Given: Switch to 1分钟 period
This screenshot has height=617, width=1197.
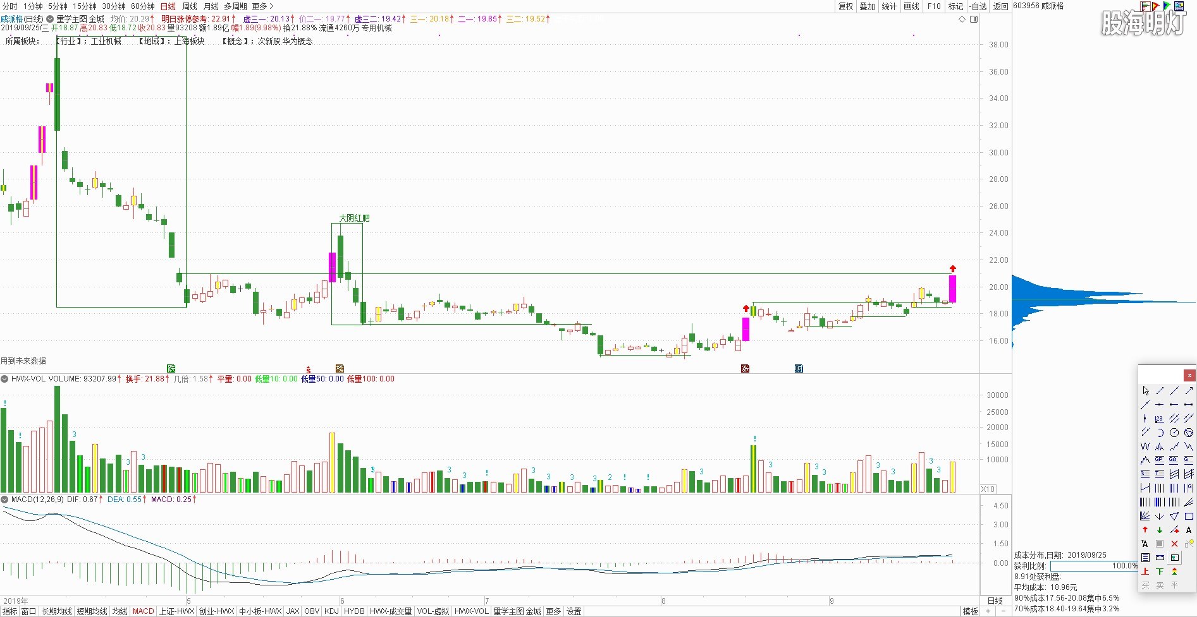Looking at the screenshot, I should (x=33, y=6).
